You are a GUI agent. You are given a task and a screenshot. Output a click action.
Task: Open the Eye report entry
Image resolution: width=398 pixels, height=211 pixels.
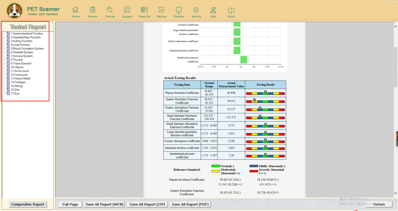pyautogui.click(x=15, y=93)
